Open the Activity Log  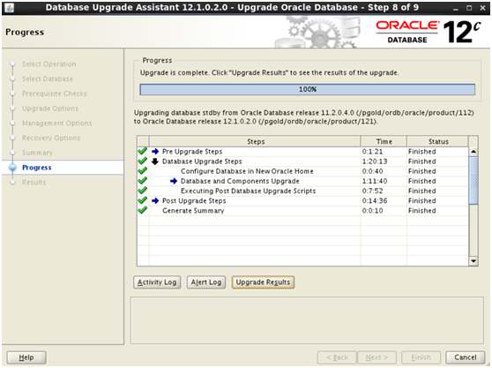pyautogui.click(x=157, y=282)
